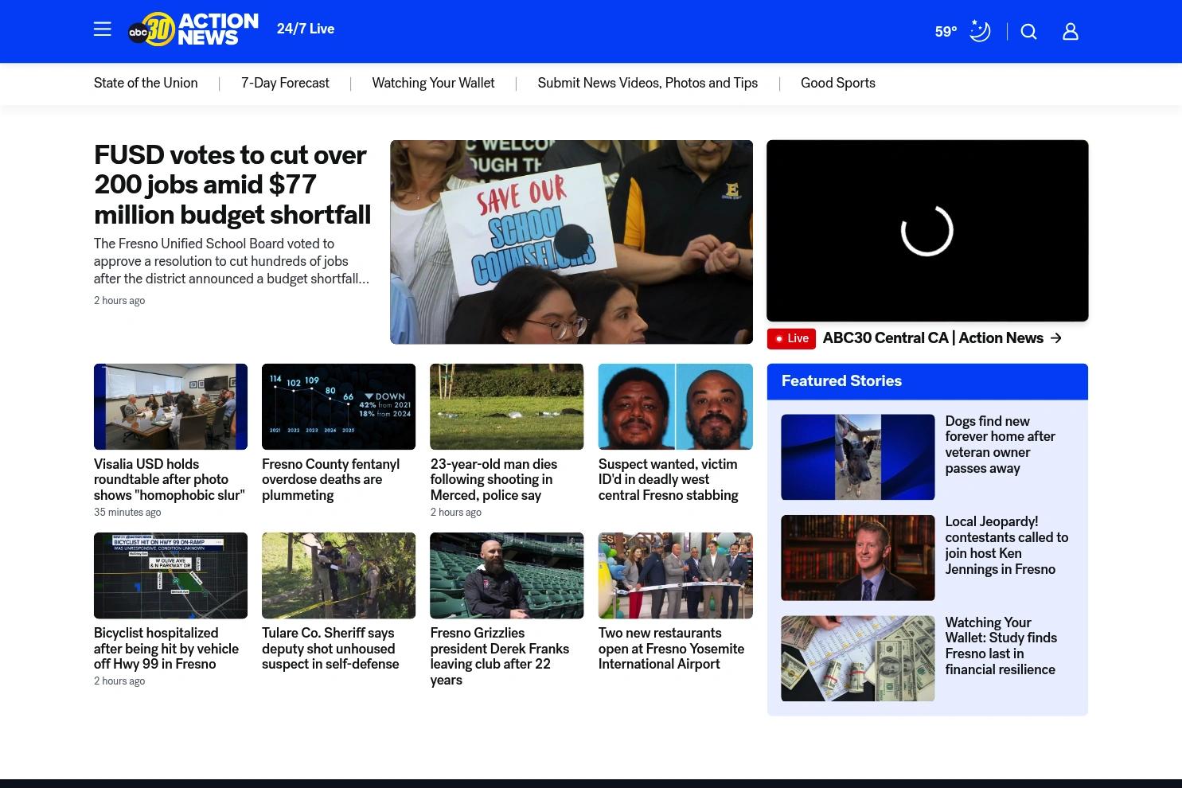Open the airport ribbon-cutting thumbnail
1182x788 pixels.
coord(676,575)
